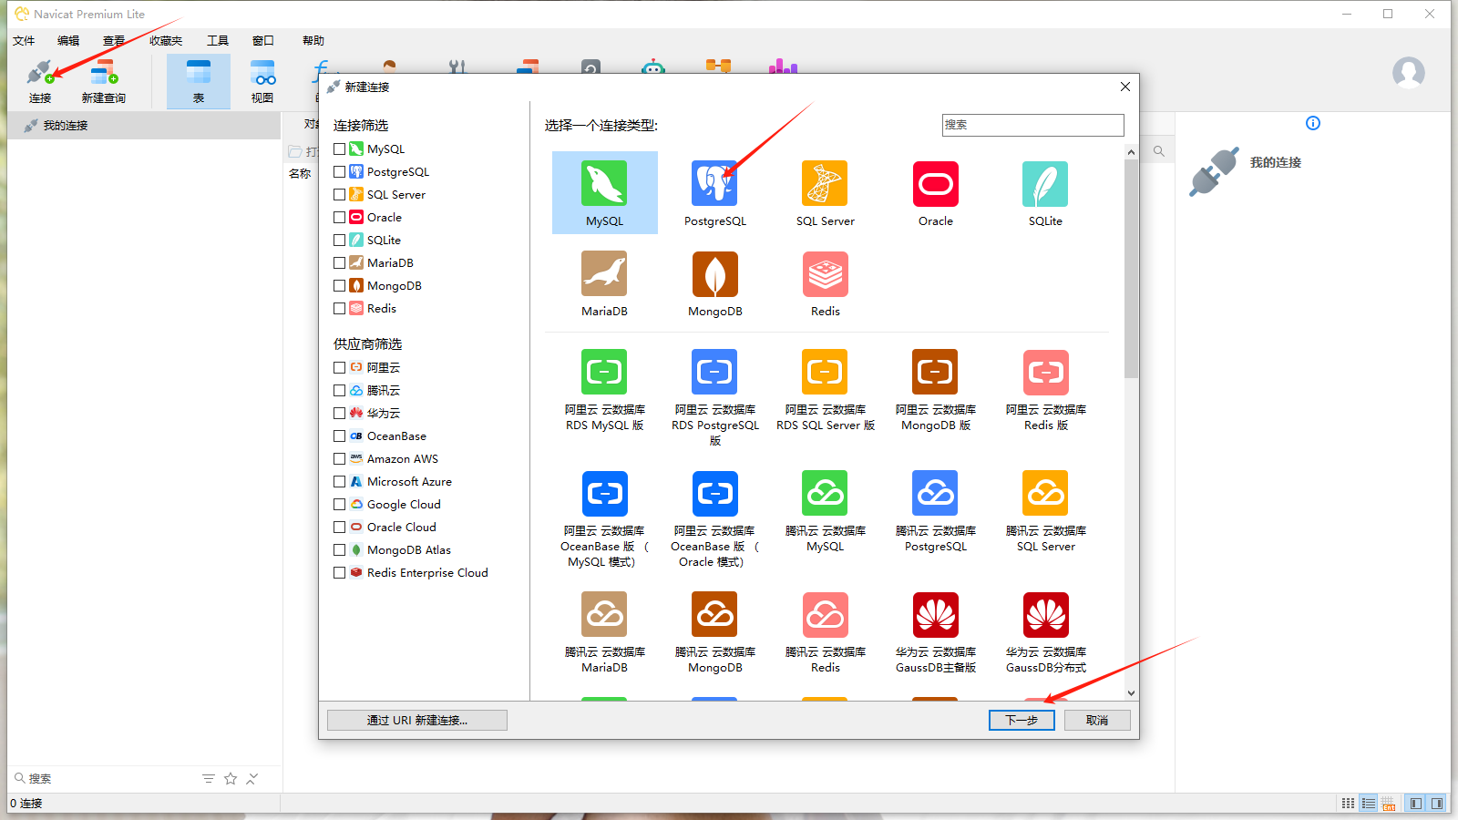Check the MariaDB filter
Viewport: 1458px width, 820px height.
pyautogui.click(x=339, y=262)
